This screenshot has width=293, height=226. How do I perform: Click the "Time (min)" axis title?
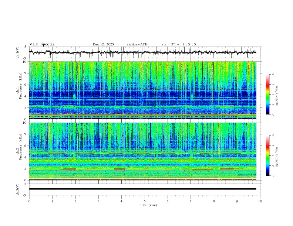(x=148, y=205)
